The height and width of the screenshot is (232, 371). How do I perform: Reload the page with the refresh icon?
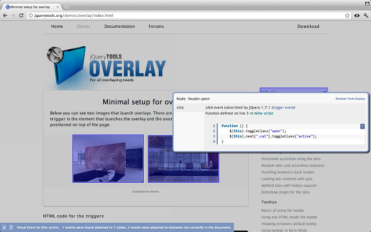21,16
